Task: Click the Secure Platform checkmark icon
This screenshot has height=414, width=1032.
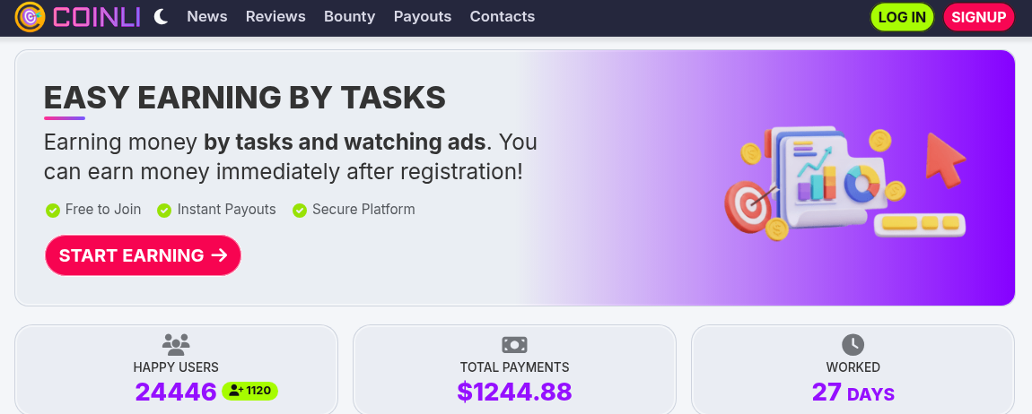Action: pyautogui.click(x=300, y=211)
